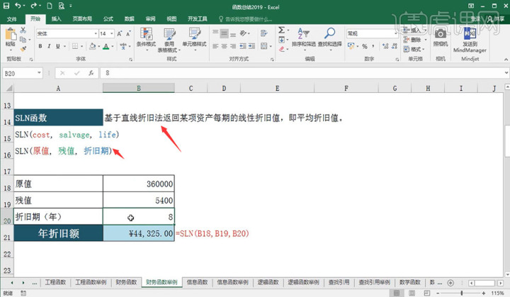Save workbook from quick access toolbar
Screen dimensions: 510x297
6,6
